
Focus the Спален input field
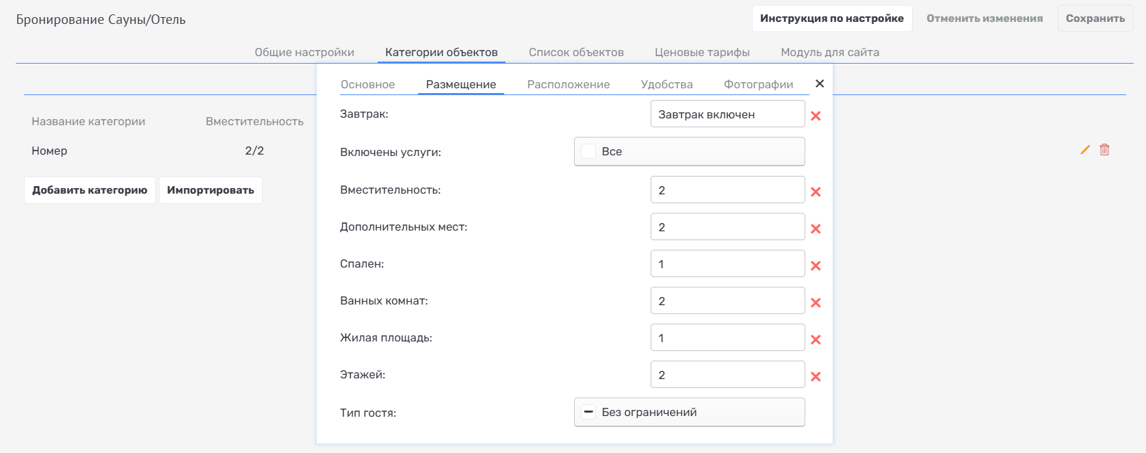click(728, 264)
